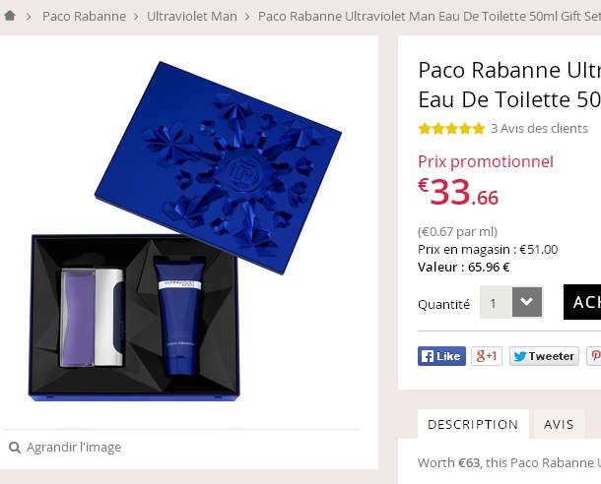601x484 pixels.
Task: Share via the Tweeter button
Action: (x=543, y=356)
